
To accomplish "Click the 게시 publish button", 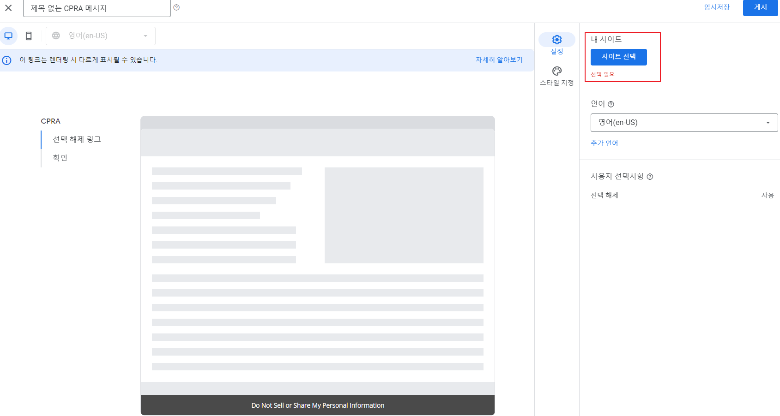I will (x=760, y=7).
